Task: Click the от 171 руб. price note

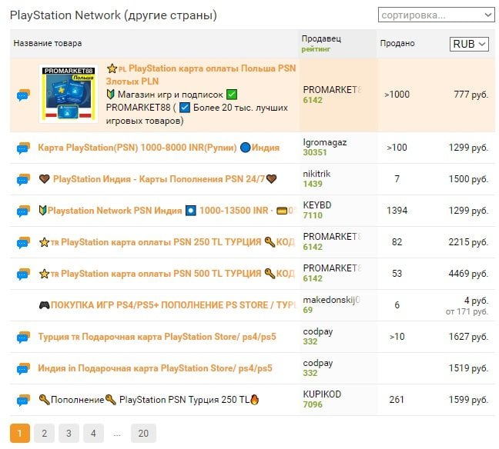Action: point(467,311)
